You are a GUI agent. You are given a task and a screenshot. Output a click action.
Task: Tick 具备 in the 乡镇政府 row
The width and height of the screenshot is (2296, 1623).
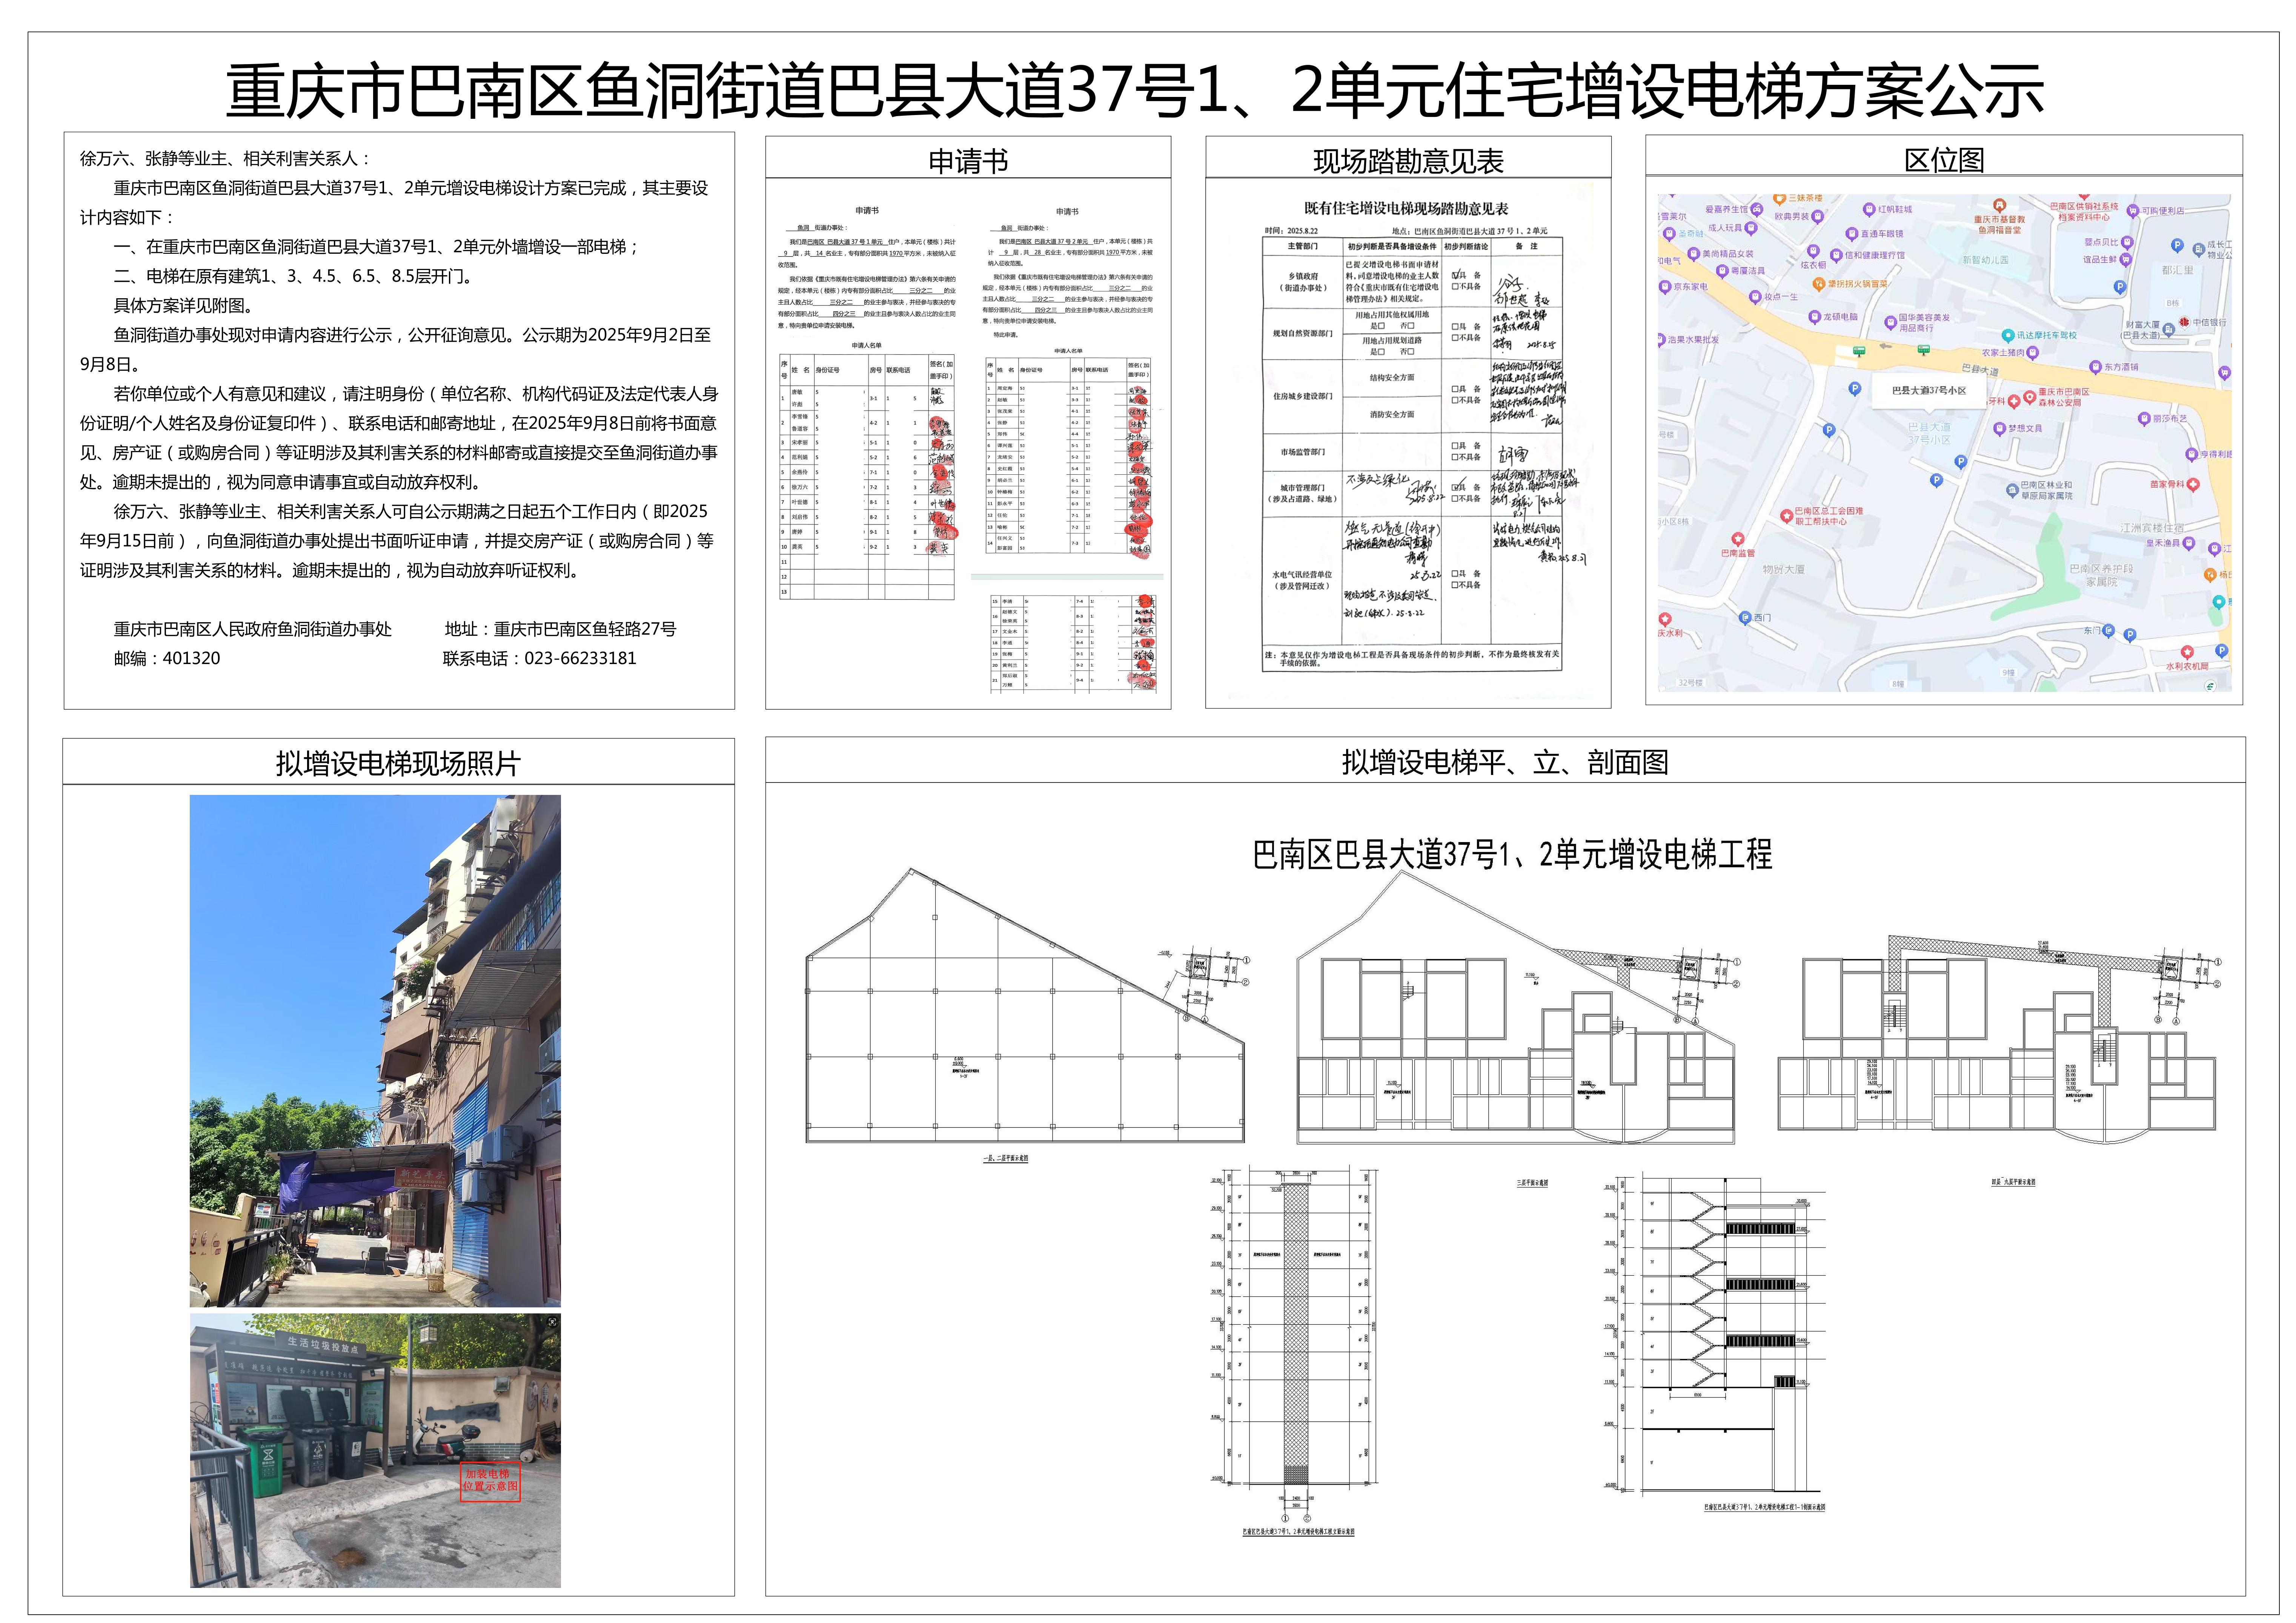pos(1455,276)
